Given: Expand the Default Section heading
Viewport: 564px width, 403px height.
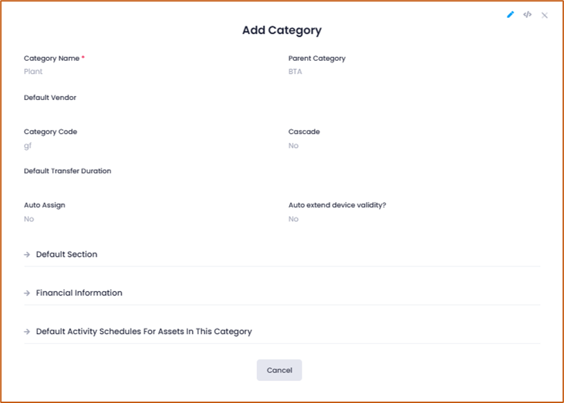Looking at the screenshot, I should [x=66, y=254].
